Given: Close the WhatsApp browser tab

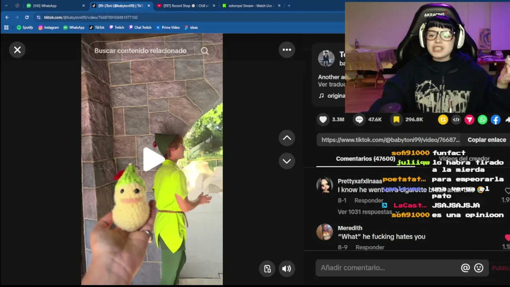Looking at the screenshot, I should click(x=83, y=6).
